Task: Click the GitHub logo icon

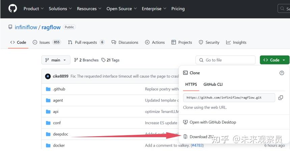Action: coord(12,9)
